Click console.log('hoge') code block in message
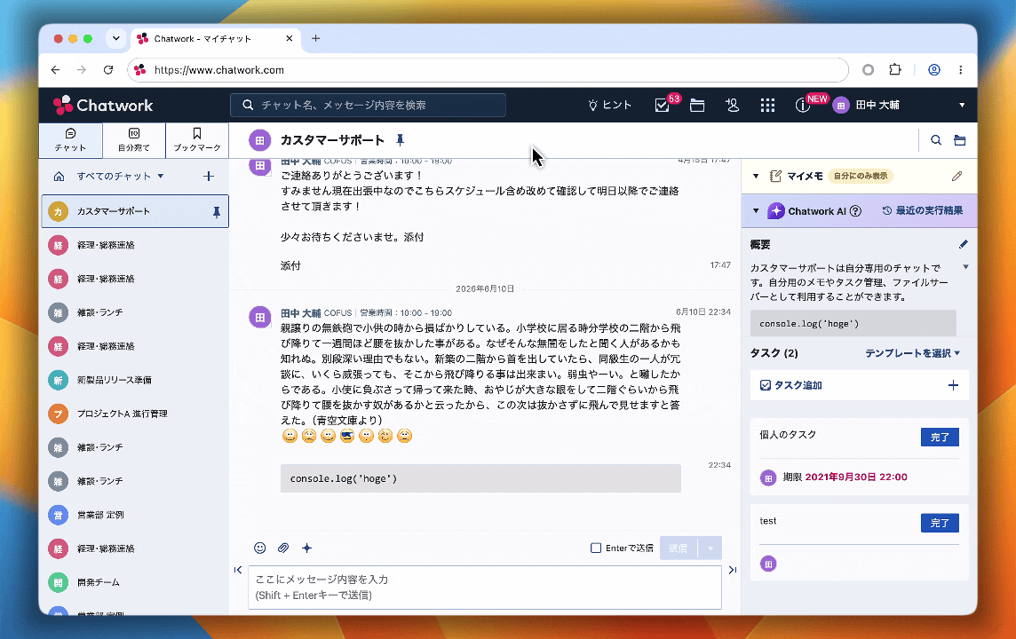 [x=480, y=478]
